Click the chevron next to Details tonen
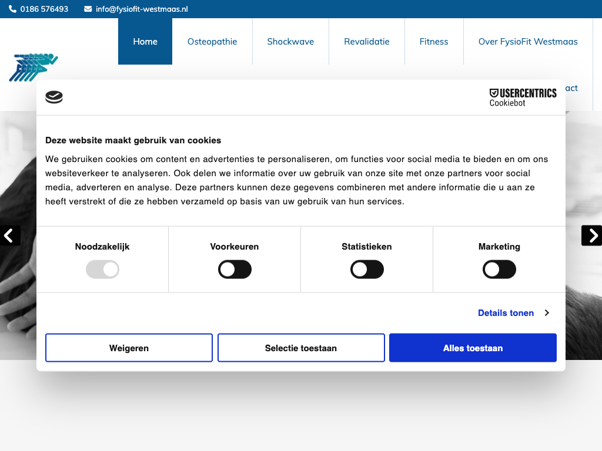 (x=547, y=313)
